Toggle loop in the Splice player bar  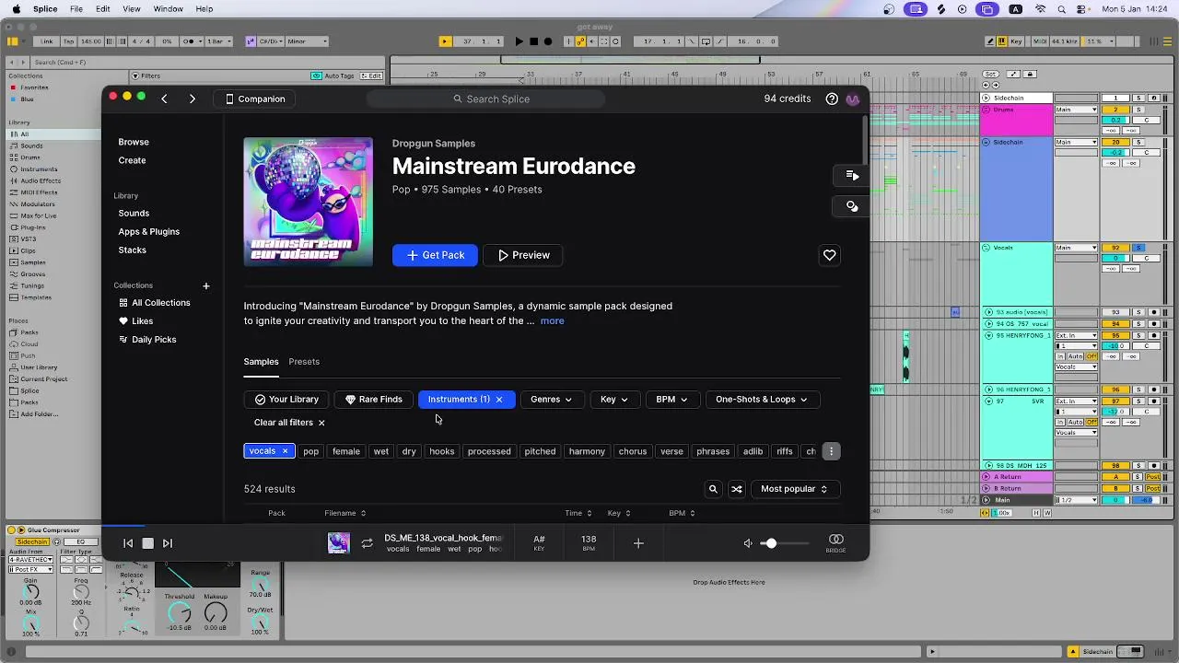coord(367,543)
